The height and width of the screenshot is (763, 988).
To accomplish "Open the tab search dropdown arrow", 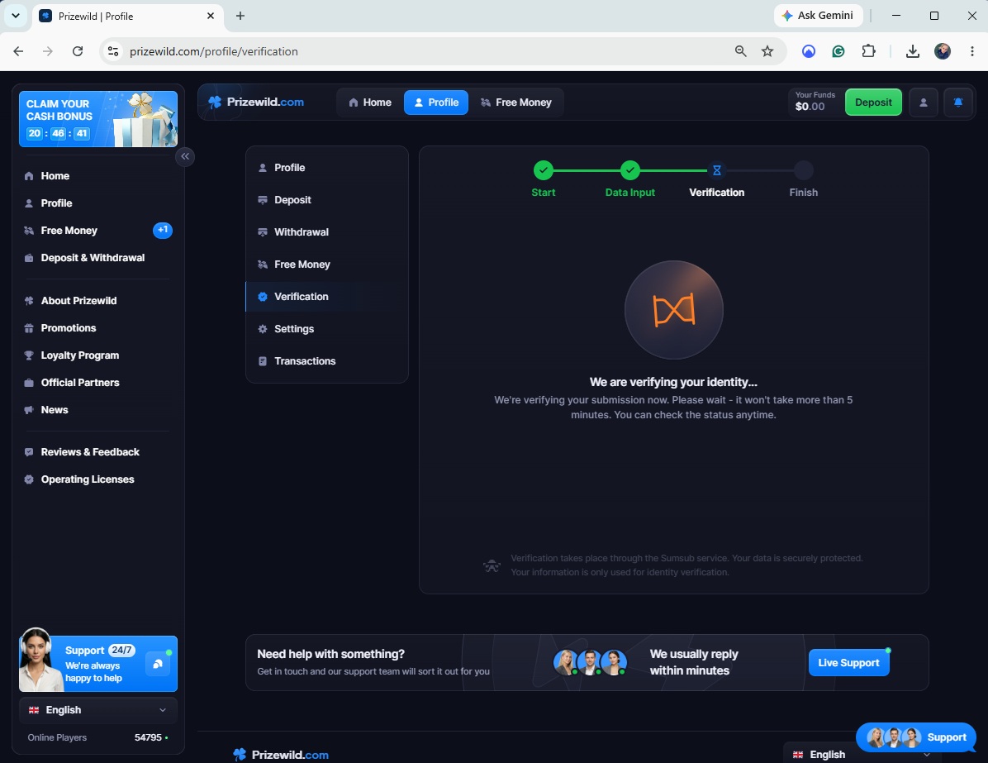I will click(x=16, y=16).
